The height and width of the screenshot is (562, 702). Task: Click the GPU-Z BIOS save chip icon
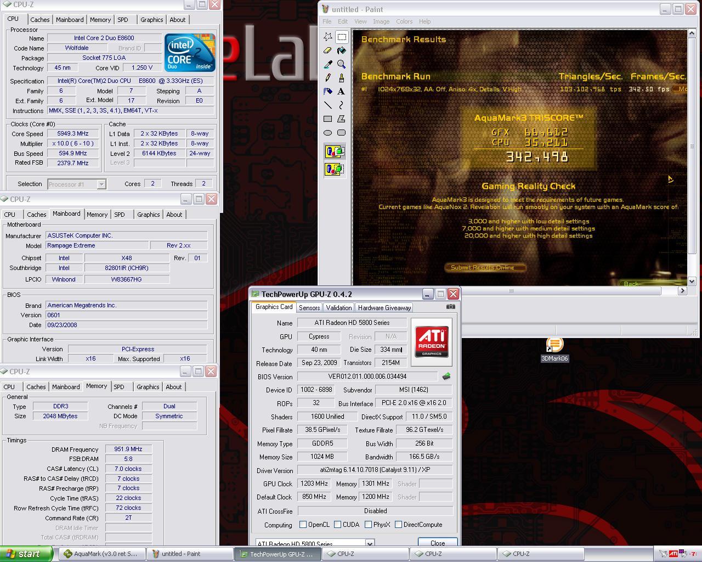point(446,376)
